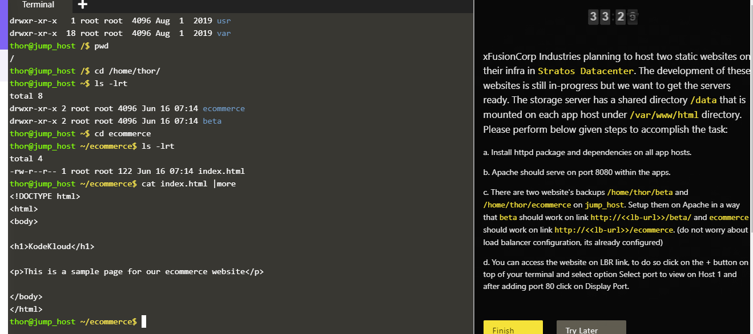This screenshot has width=753, height=334.
Task: Click the Finish button
Action: coord(512,329)
